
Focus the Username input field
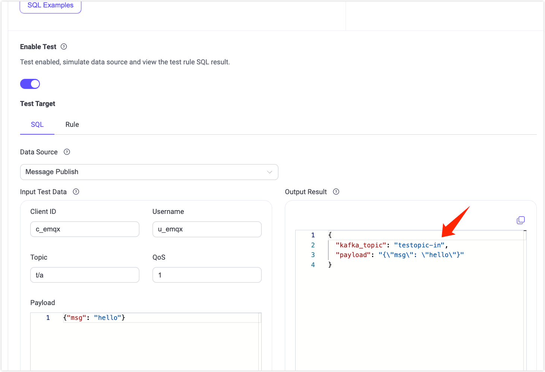pyautogui.click(x=207, y=229)
